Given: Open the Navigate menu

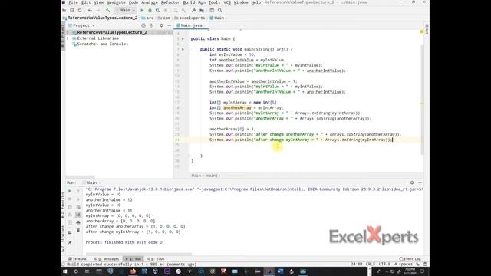Looking at the screenshot, I should click(x=116, y=2).
